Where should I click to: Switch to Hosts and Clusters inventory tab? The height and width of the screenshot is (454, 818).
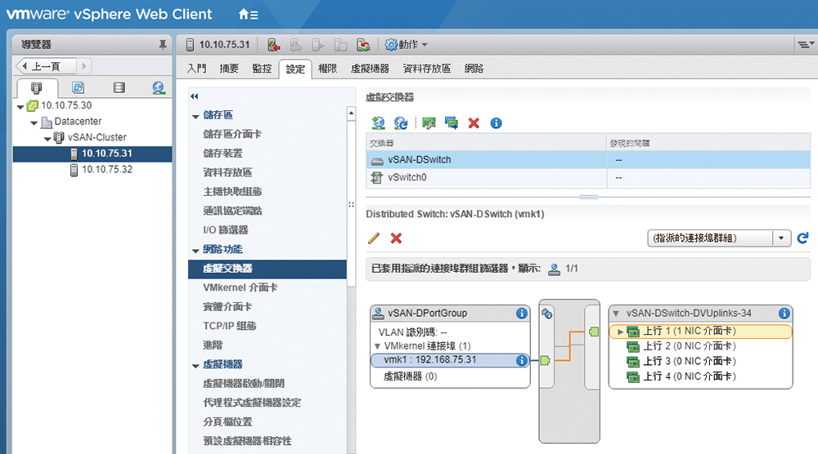click(x=36, y=87)
